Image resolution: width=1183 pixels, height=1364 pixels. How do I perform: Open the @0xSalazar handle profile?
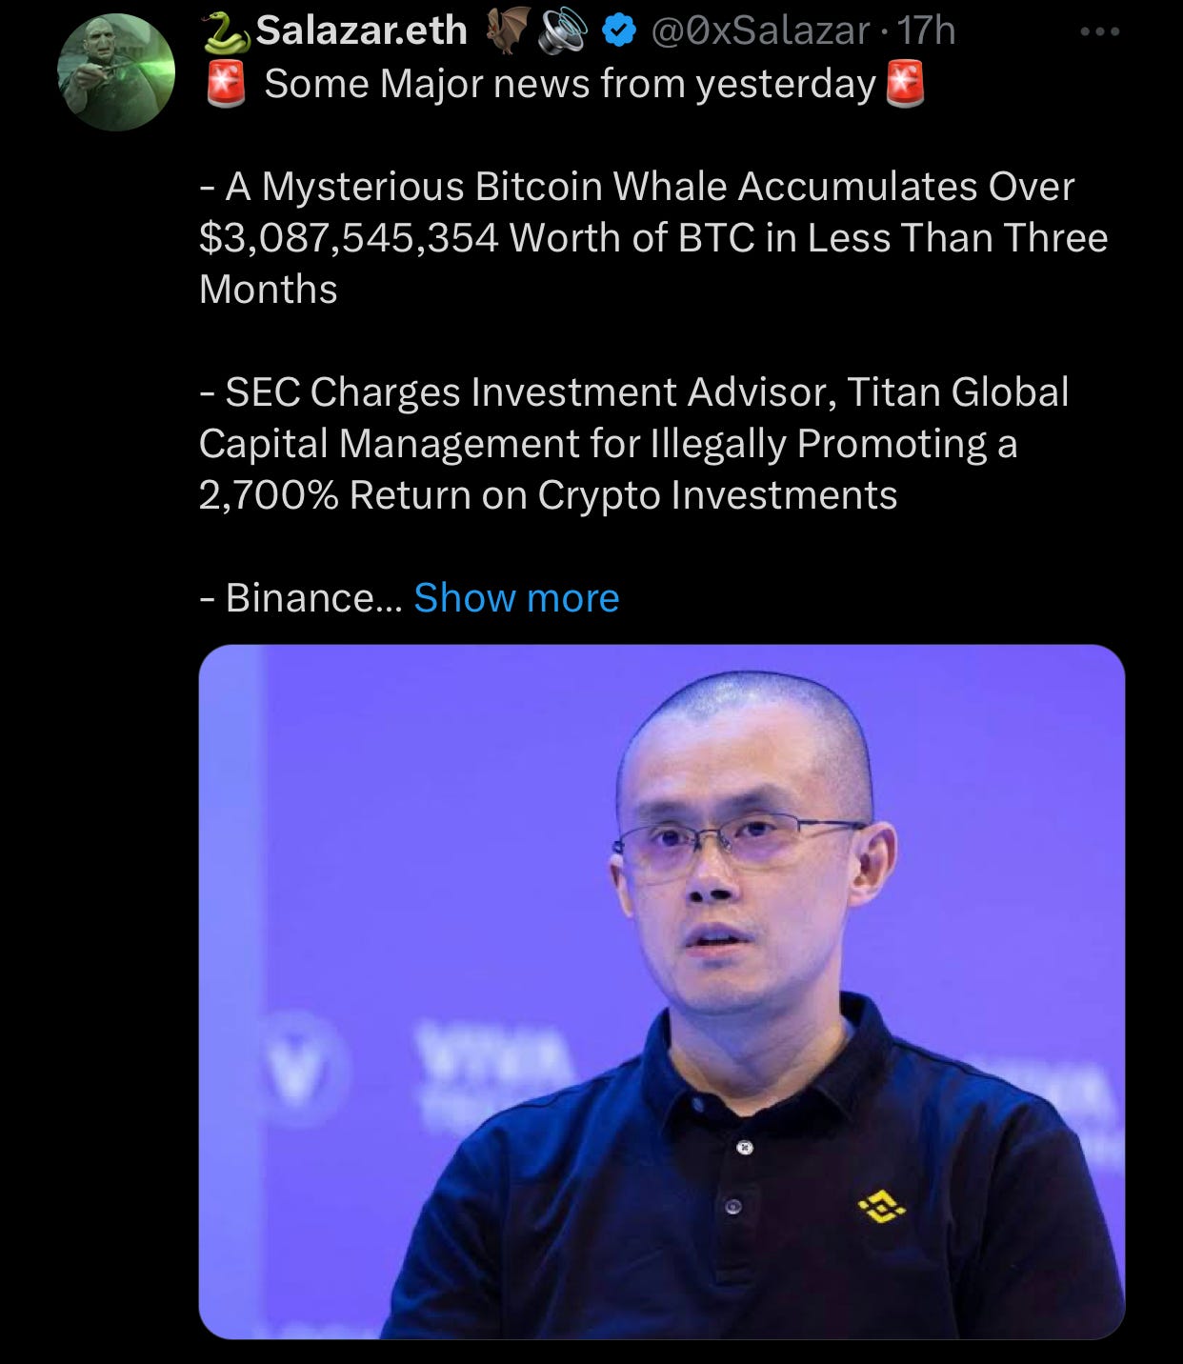point(760,31)
